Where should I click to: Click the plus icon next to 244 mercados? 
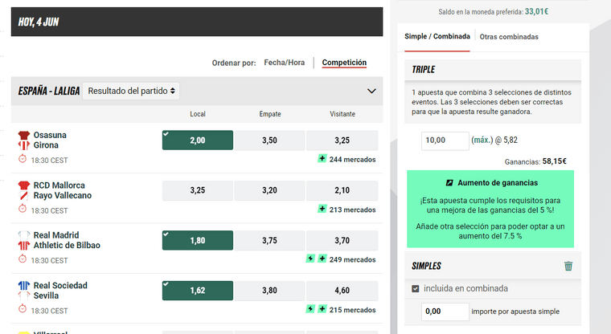point(322,158)
